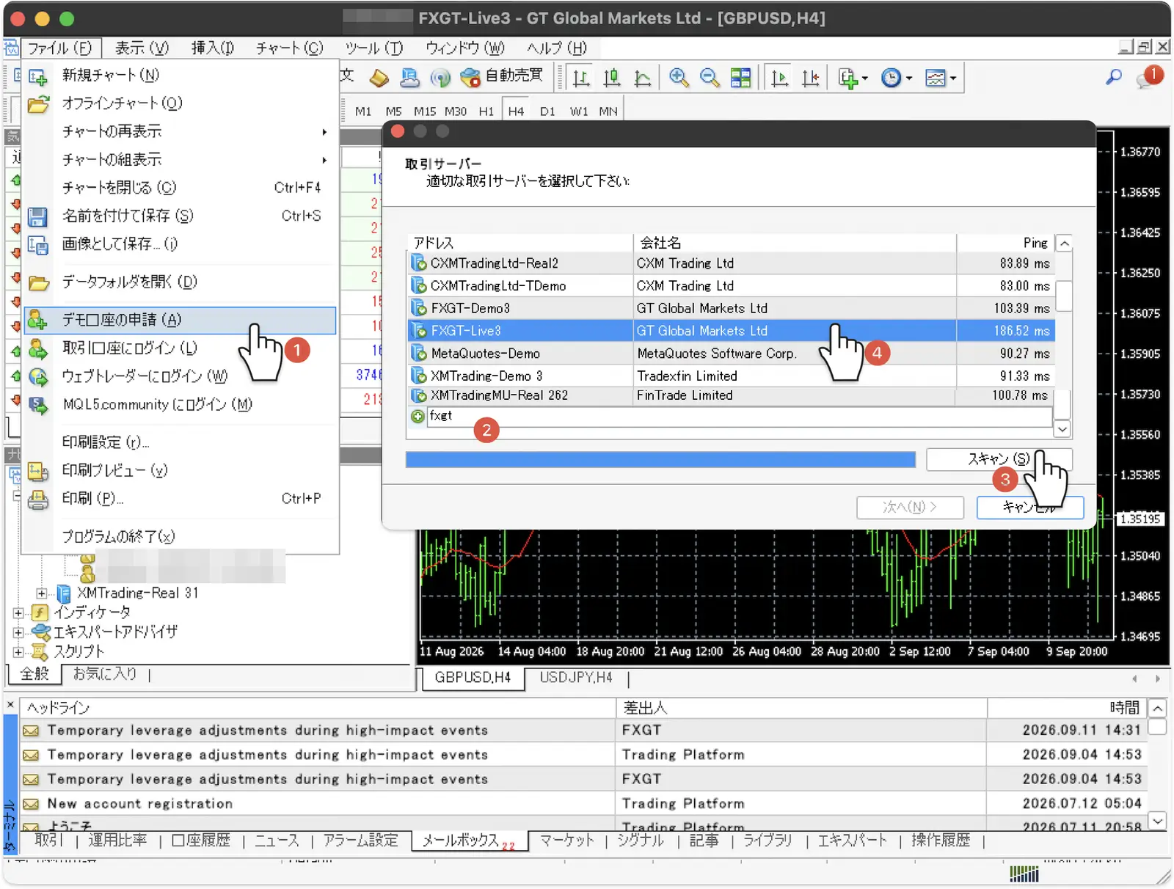Viewport: 1174px width, 889px height.
Task: Open the dropdown arrow beside the indicators icon
Action: (864, 78)
